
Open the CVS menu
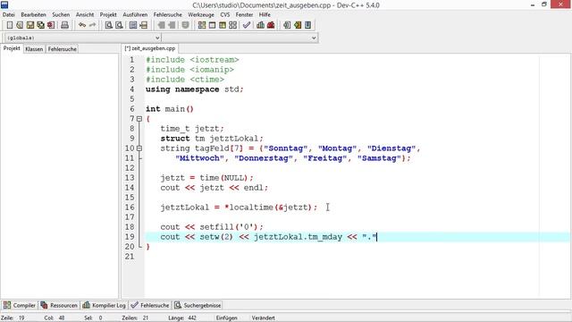(x=225, y=14)
